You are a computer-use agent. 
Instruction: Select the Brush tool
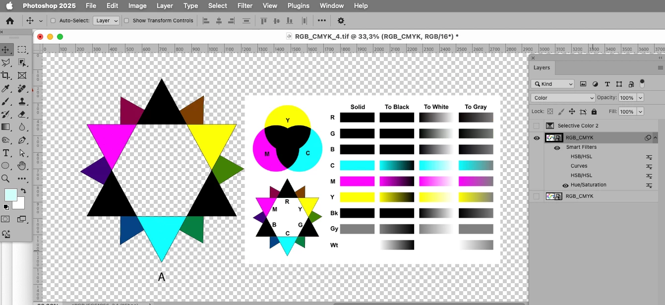(x=6, y=101)
